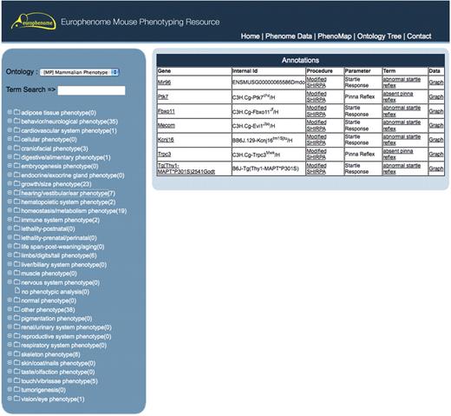Open the Ontology Mammalian Phenotype dropdown

[x=79, y=72]
